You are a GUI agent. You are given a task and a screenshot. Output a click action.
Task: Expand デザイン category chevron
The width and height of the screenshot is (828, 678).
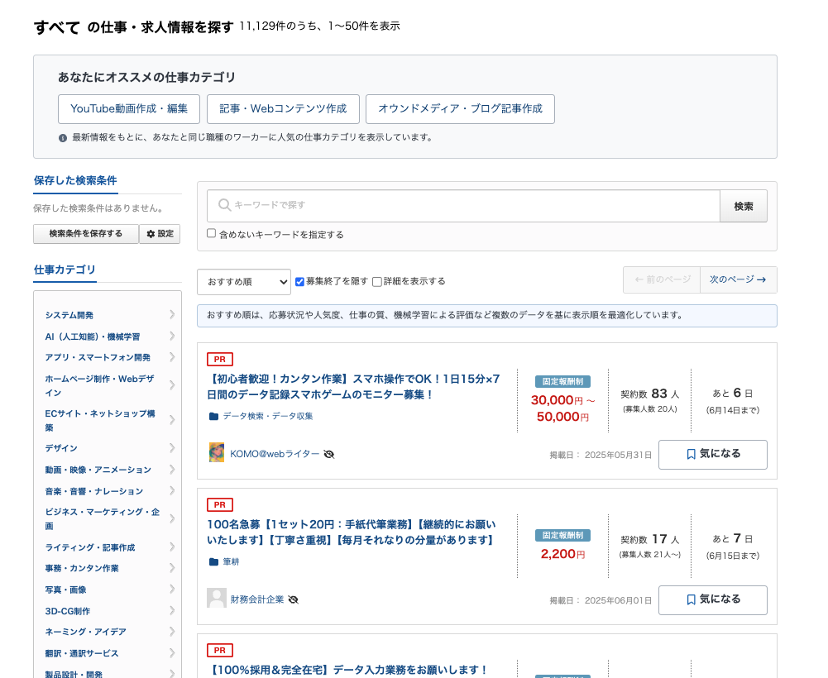tap(172, 448)
